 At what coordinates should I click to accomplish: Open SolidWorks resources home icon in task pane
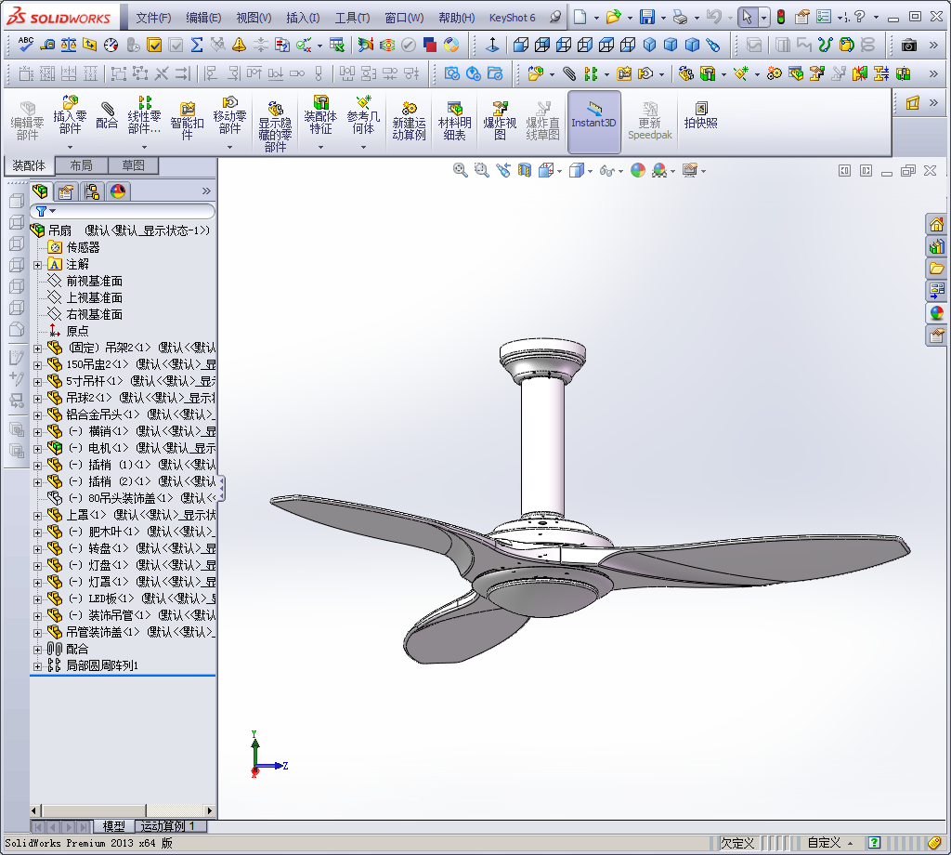pos(936,225)
